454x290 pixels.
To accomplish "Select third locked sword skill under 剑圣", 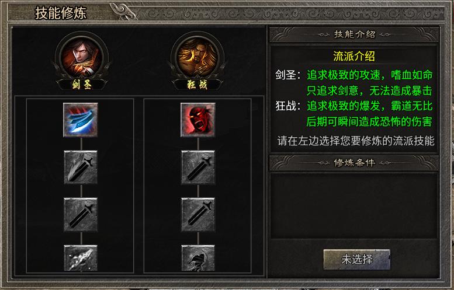I will click(x=81, y=215).
